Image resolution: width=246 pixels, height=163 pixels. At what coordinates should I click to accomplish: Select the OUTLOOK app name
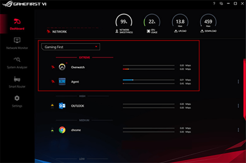[78, 106]
